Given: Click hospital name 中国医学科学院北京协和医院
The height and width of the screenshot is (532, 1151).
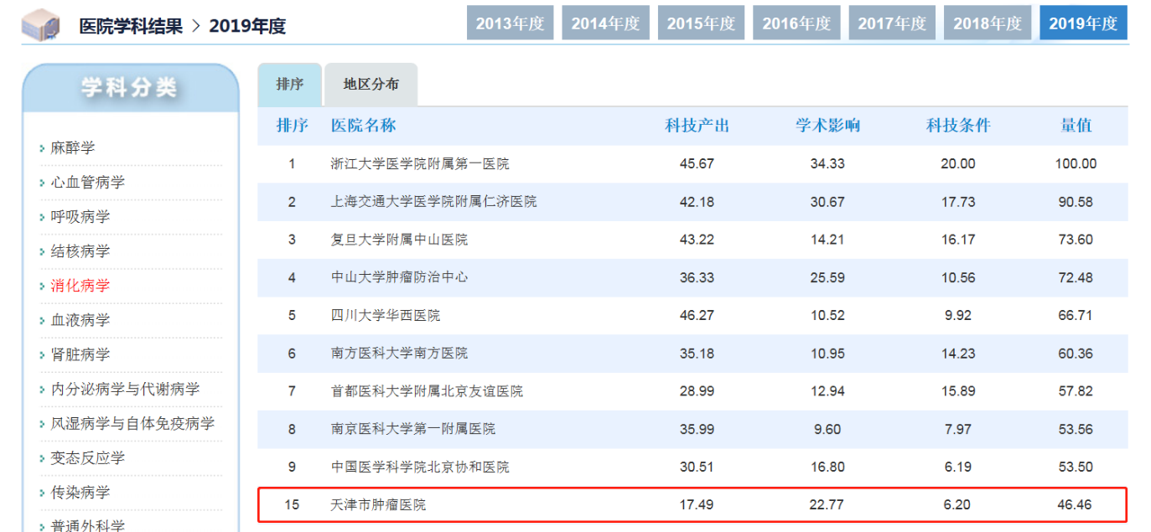Looking at the screenshot, I should 420,467.
